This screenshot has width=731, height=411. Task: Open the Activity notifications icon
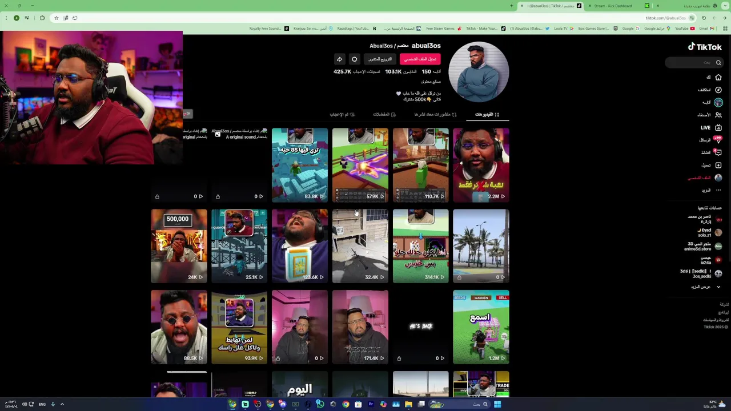point(717,152)
